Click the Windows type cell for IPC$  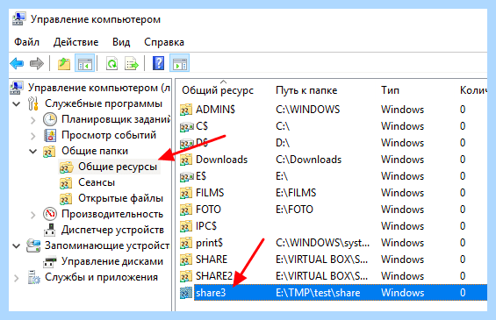(402, 226)
